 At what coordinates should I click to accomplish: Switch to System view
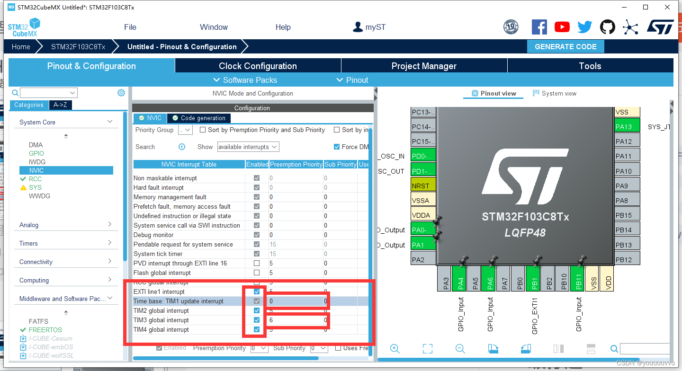click(x=555, y=93)
